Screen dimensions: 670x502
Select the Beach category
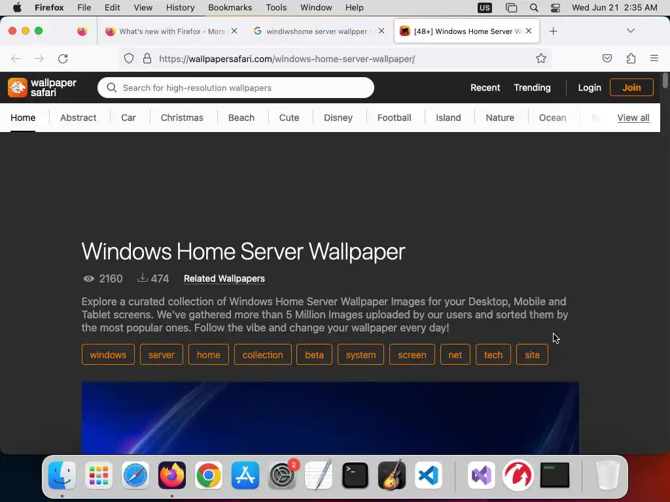click(x=241, y=118)
